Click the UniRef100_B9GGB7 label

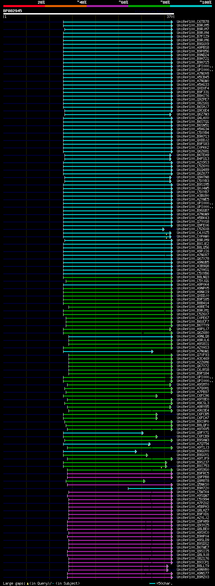193,211
